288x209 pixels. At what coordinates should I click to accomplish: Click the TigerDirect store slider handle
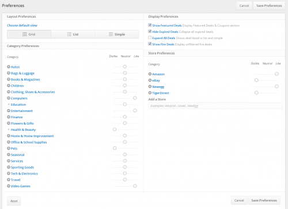coord(256,93)
